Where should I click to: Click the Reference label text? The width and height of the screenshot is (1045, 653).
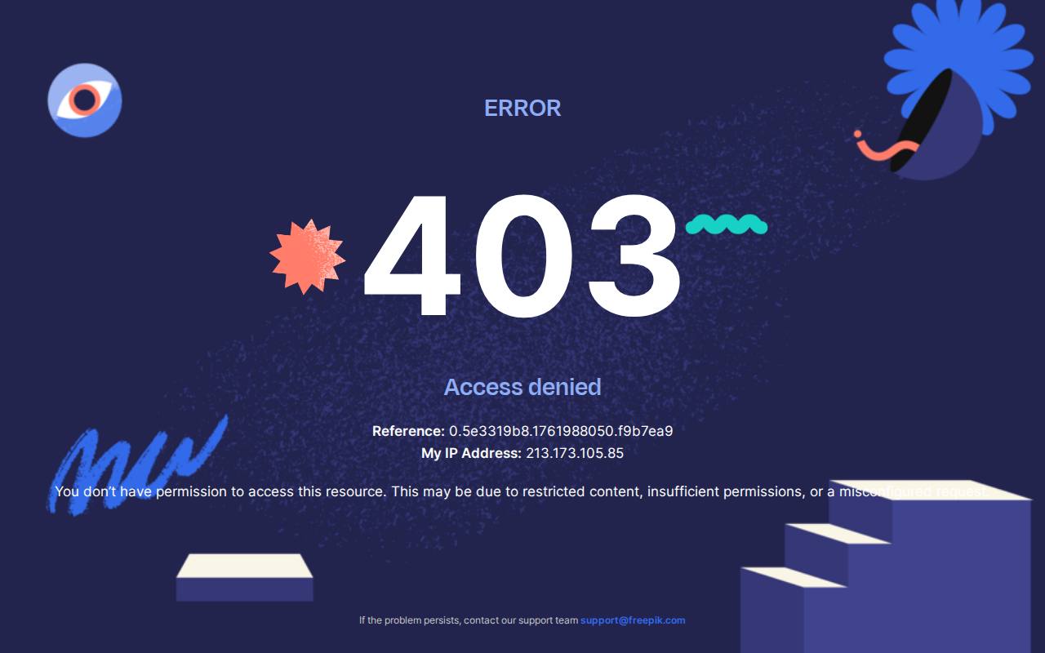pyautogui.click(x=408, y=431)
